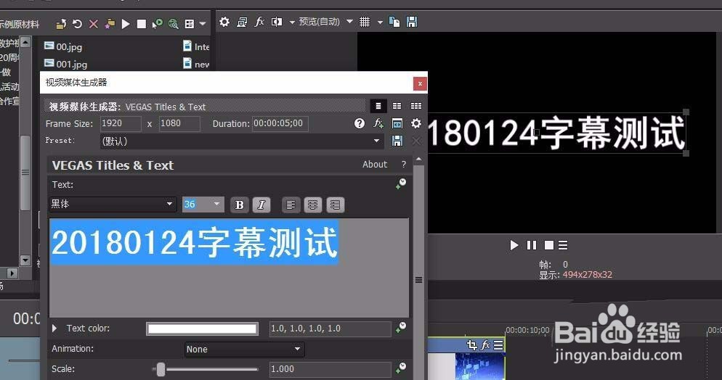Click the Scale value field 1.000
This screenshot has height=380, width=722.
(x=330, y=369)
